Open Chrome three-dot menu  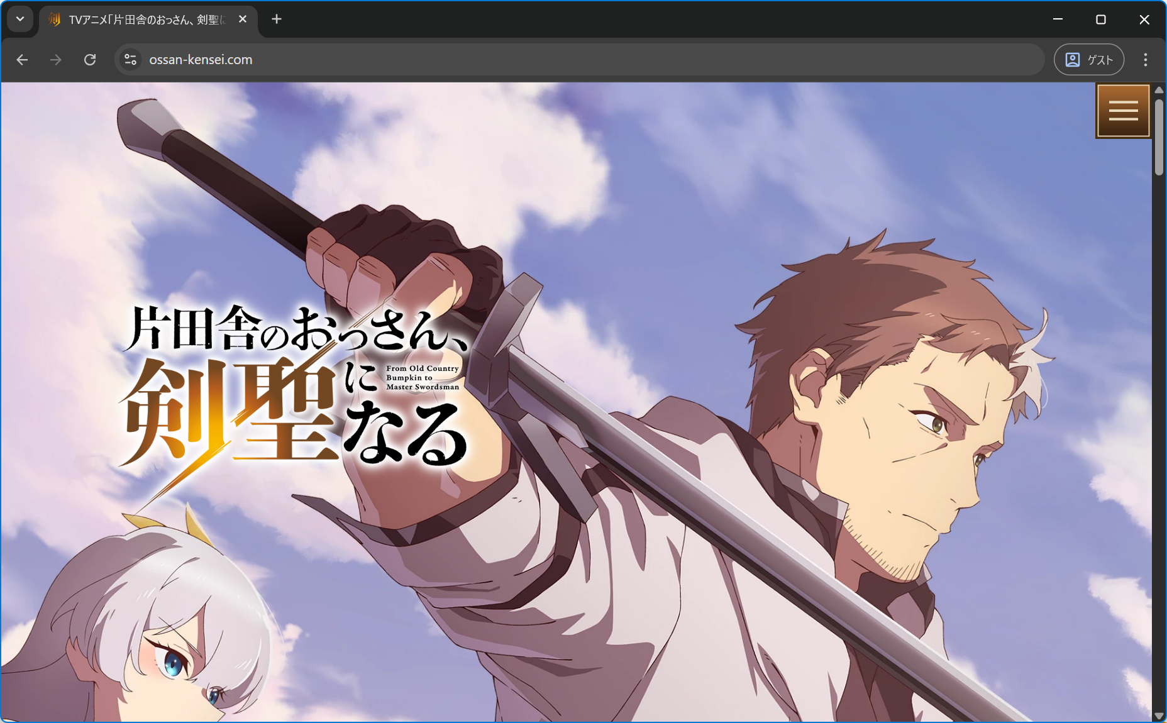[x=1146, y=60]
